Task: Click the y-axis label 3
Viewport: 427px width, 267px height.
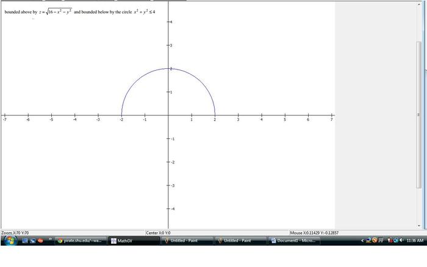Action: pos(171,45)
